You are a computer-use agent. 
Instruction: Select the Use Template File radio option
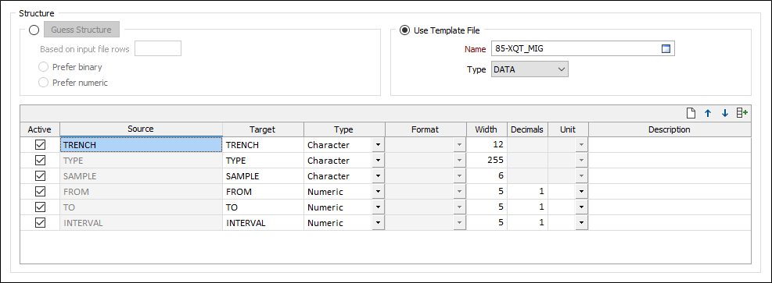coord(404,30)
